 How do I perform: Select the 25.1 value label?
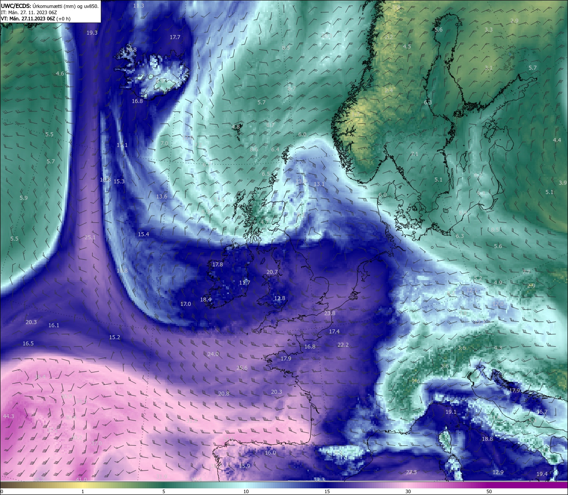tap(90, 238)
